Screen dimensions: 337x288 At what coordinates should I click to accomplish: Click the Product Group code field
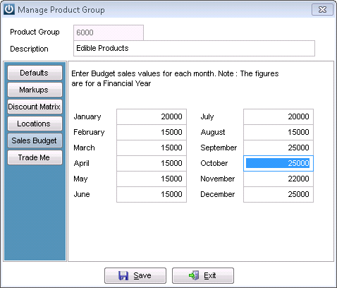coord(109,32)
